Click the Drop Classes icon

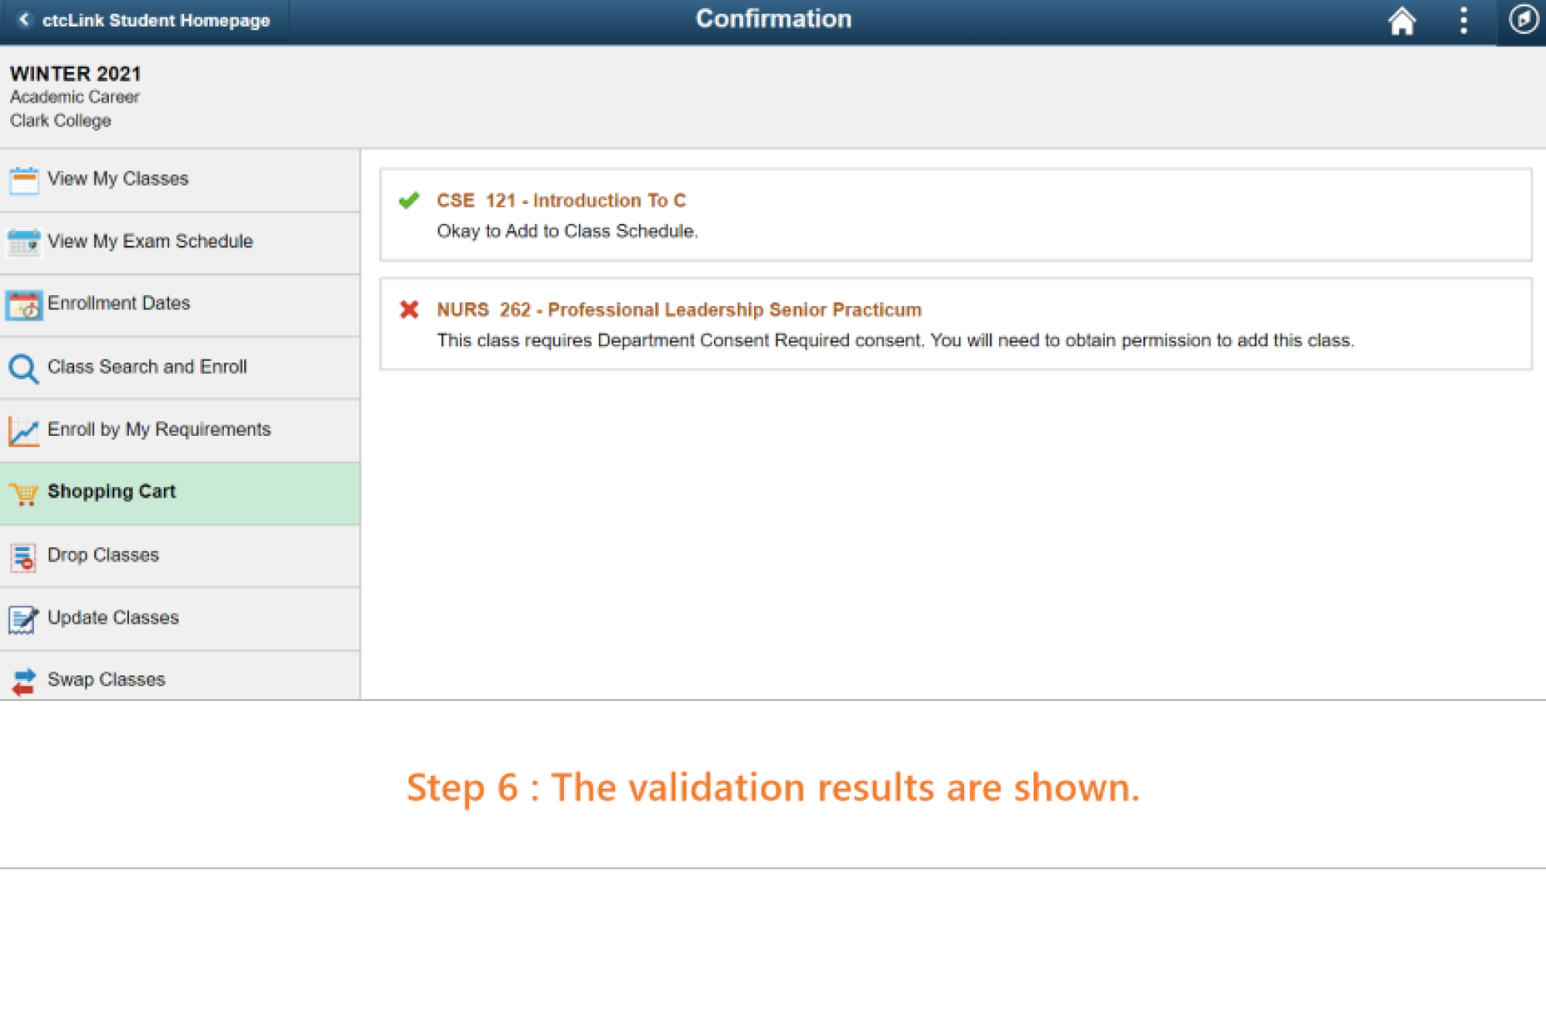(x=23, y=556)
